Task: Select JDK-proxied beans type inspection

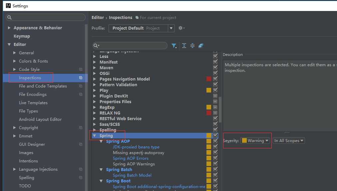Action: (136, 147)
